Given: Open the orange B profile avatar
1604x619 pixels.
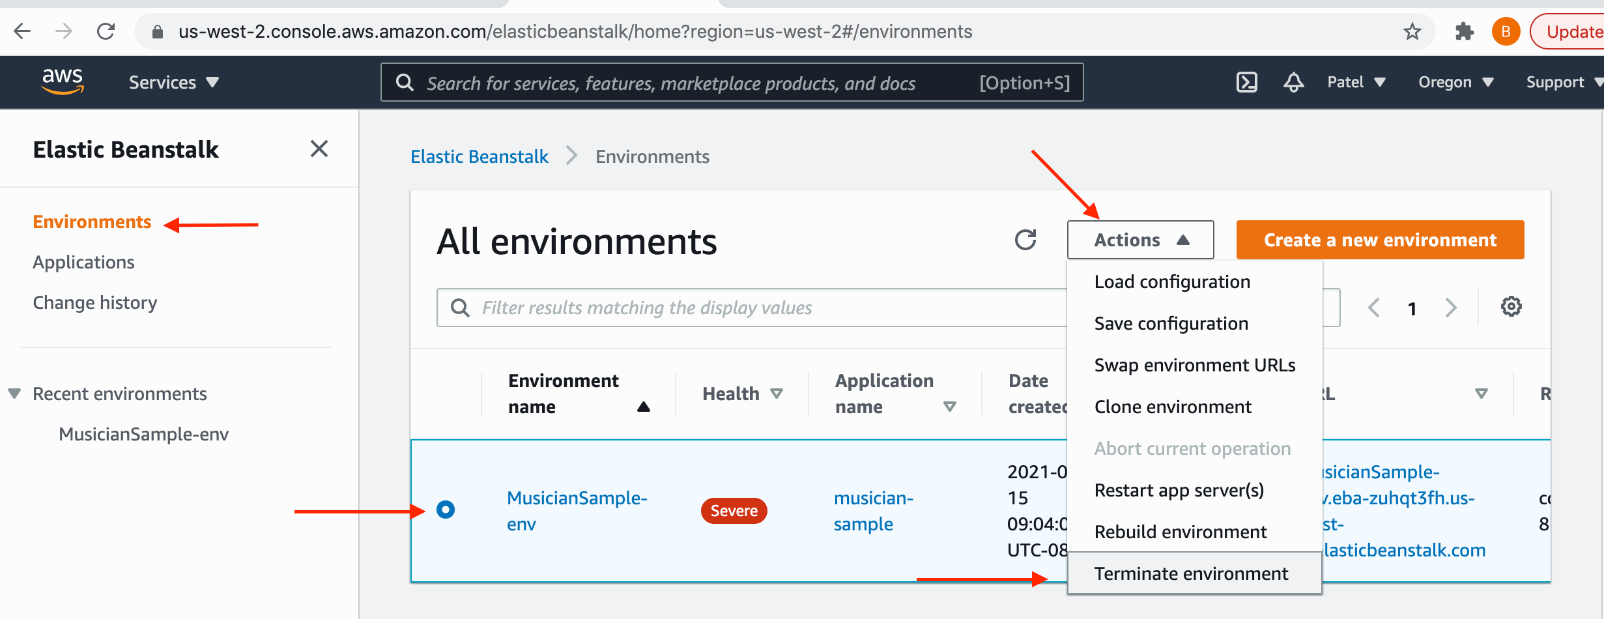Looking at the screenshot, I should [1506, 31].
